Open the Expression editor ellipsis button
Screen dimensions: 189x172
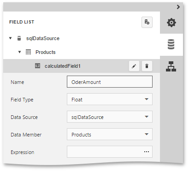click(147, 152)
